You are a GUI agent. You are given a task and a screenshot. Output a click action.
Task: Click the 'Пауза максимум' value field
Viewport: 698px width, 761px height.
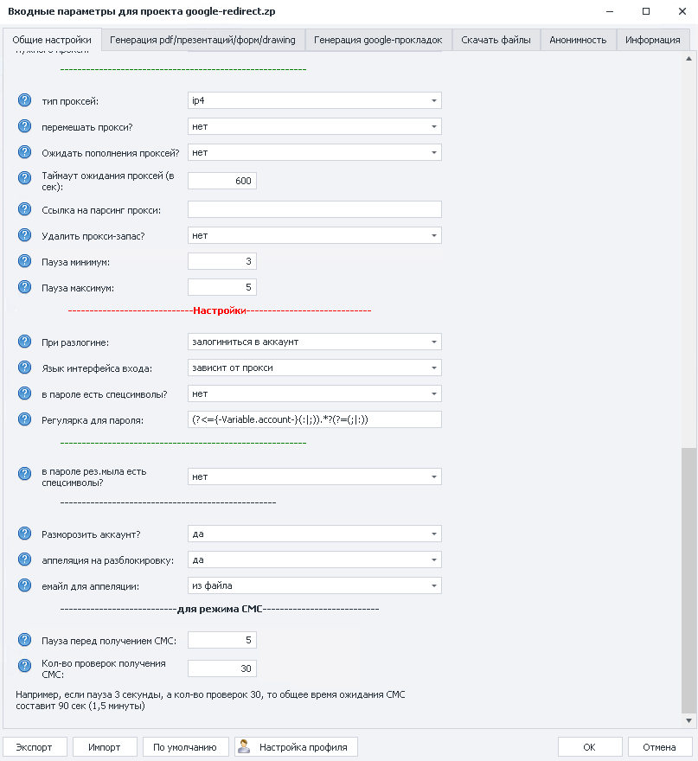(221, 287)
